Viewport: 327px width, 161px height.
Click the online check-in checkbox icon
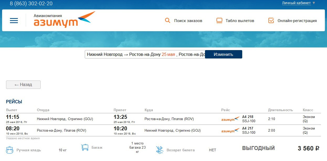pos(271,20)
